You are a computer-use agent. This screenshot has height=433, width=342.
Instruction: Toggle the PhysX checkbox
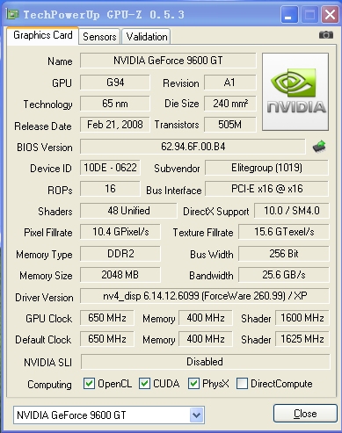[193, 383]
